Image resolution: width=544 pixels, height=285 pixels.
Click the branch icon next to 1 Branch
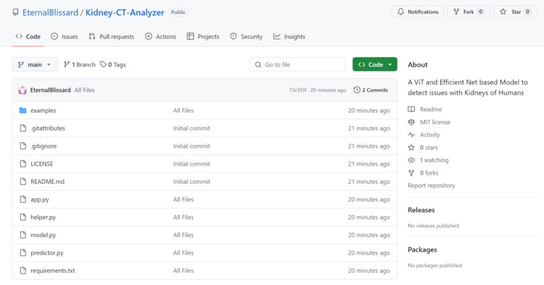tap(67, 65)
